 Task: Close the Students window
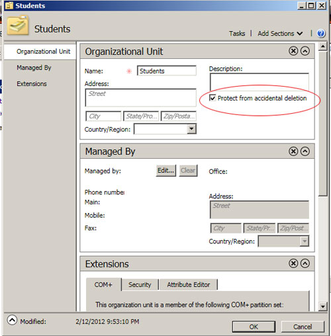[x=322, y=5]
